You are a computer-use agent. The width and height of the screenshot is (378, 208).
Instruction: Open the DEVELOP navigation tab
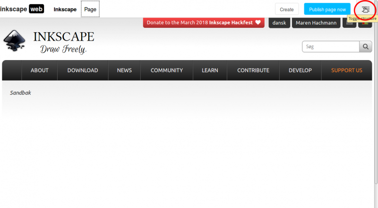[300, 70]
